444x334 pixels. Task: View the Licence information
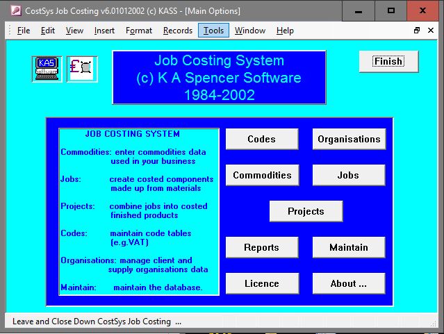[x=262, y=283]
